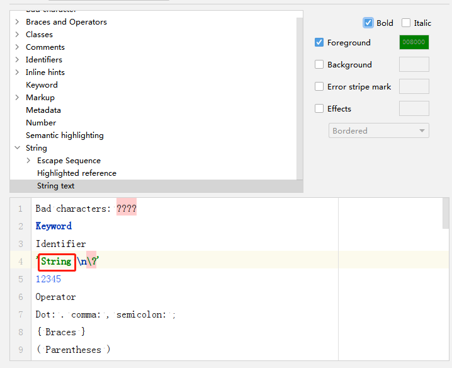The image size is (452, 368).
Task: Enable the Background checkbox
Action: tap(319, 64)
